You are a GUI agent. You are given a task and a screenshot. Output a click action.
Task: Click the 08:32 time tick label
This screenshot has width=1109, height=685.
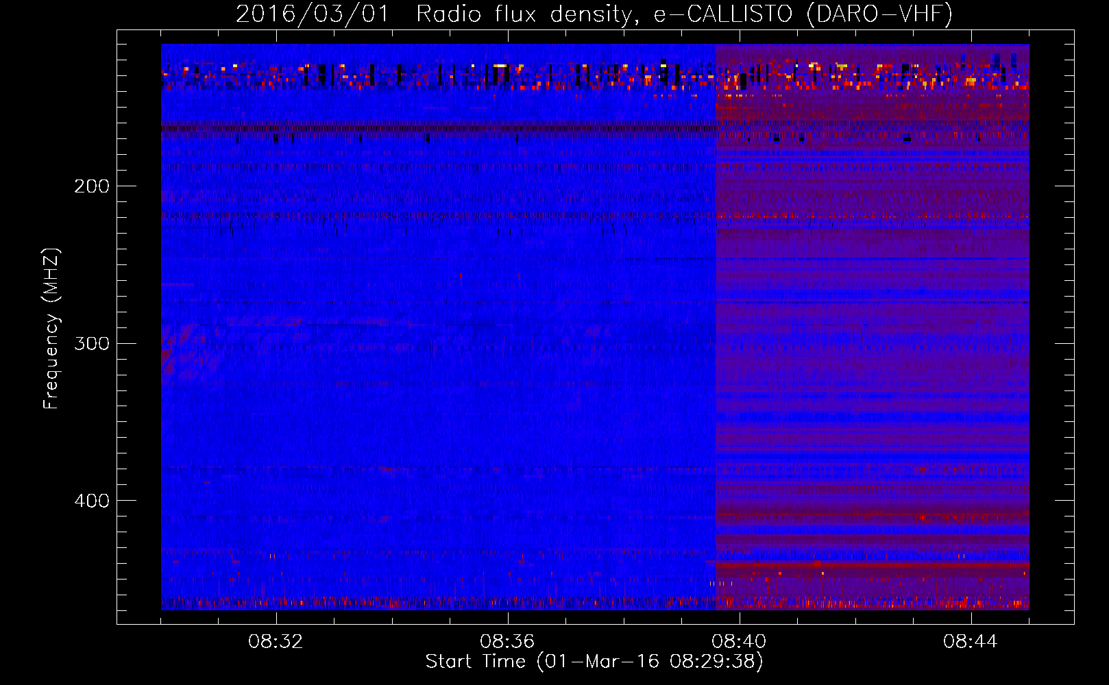point(276,642)
